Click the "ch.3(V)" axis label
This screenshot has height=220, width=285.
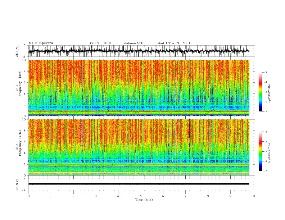[17, 184]
